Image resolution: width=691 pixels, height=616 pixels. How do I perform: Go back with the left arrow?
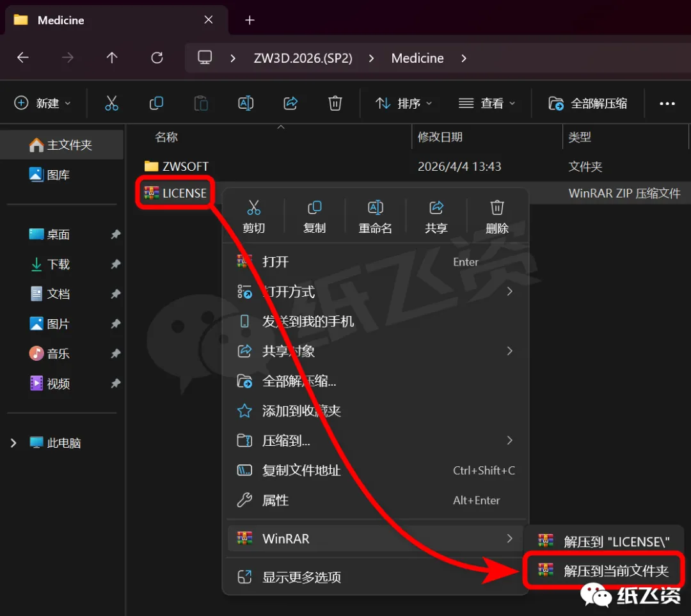click(x=23, y=58)
